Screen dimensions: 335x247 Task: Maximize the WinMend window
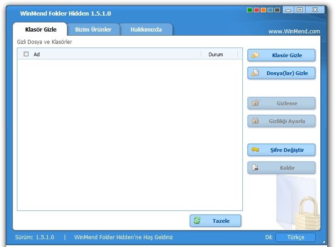[300, 10]
